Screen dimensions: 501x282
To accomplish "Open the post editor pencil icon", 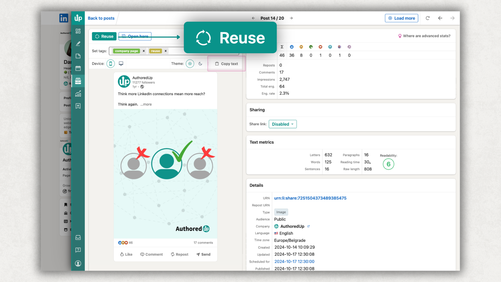I will pos(78,44).
